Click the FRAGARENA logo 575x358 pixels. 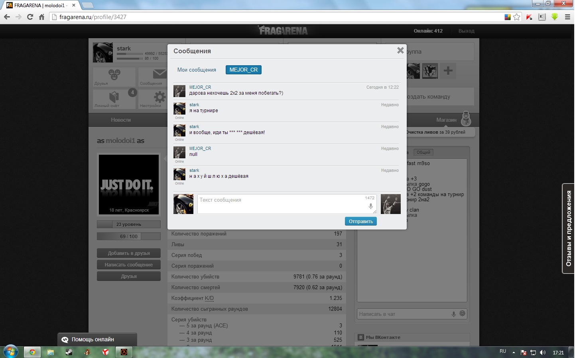point(283,31)
